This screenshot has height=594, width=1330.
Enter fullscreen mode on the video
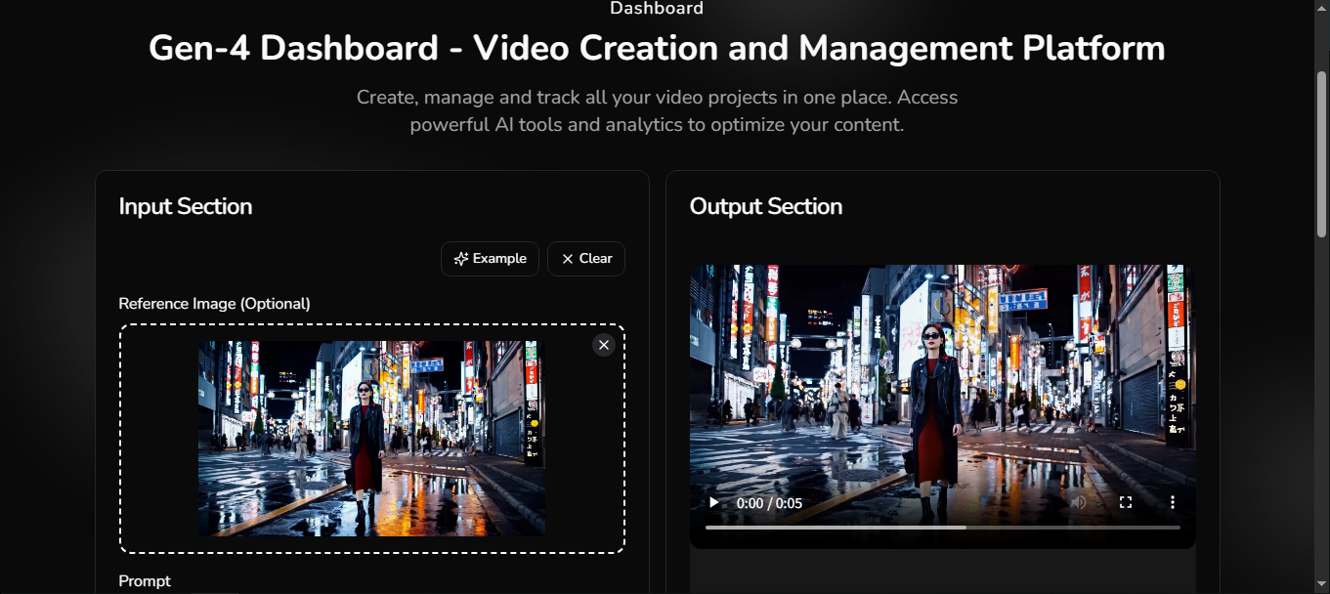coord(1126,502)
